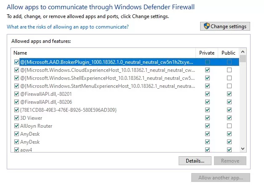Viewport: 264px width, 192px height.
Task: Uncheck the aow4 enable checkbox
Action: coord(16,150)
